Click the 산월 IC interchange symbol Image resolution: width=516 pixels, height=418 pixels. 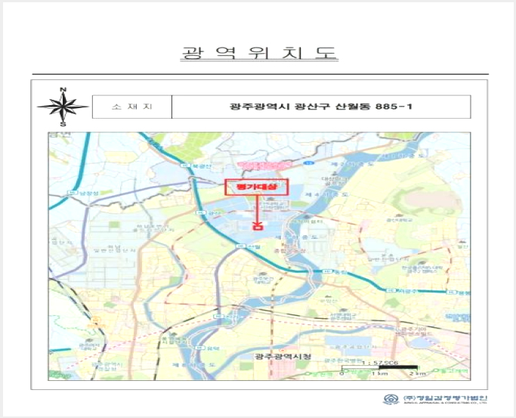pos(240,246)
